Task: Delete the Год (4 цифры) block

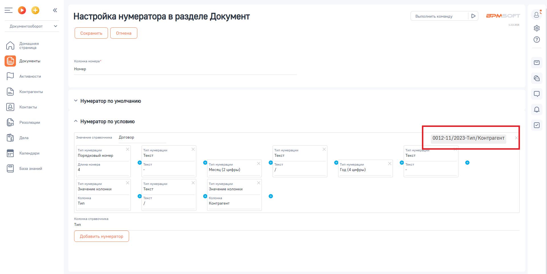Action: pyautogui.click(x=390, y=164)
